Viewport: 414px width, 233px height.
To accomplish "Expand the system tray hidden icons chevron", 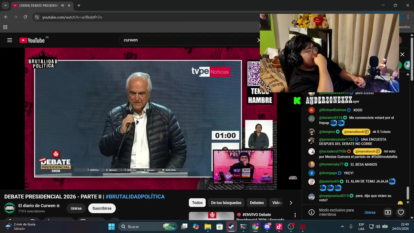I will point(342,227).
